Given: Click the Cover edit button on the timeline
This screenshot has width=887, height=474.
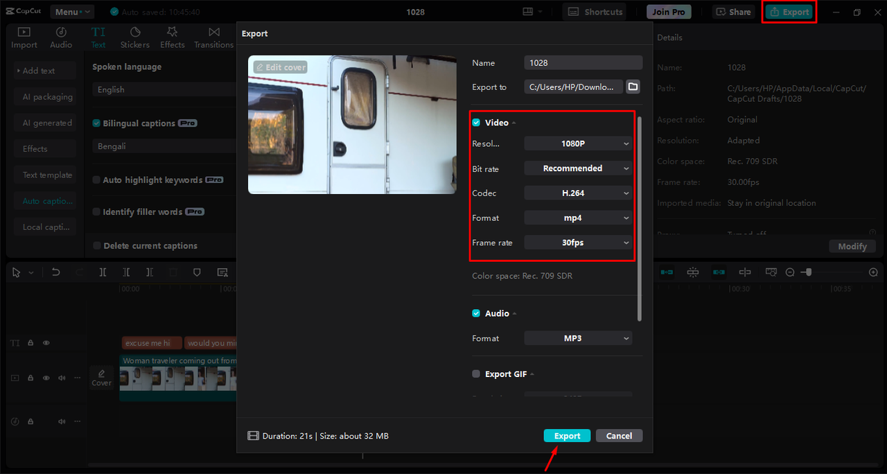Looking at the screenshot, I should (x=102, y=378).
